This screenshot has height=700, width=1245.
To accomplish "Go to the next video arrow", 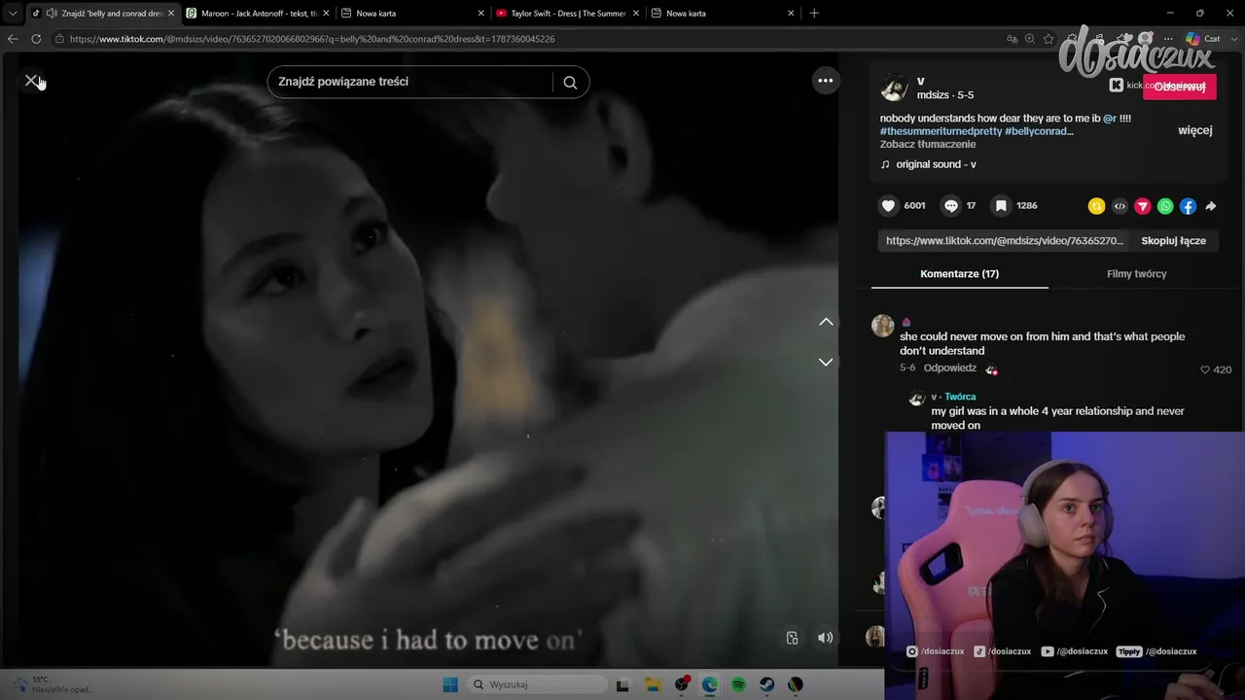I will pyautogui.click(x=826, y=362).
